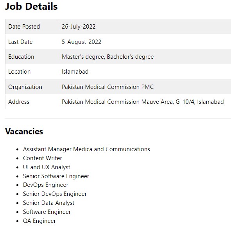
Task: Select the QA Engineer list item
Action: (39, 221)
